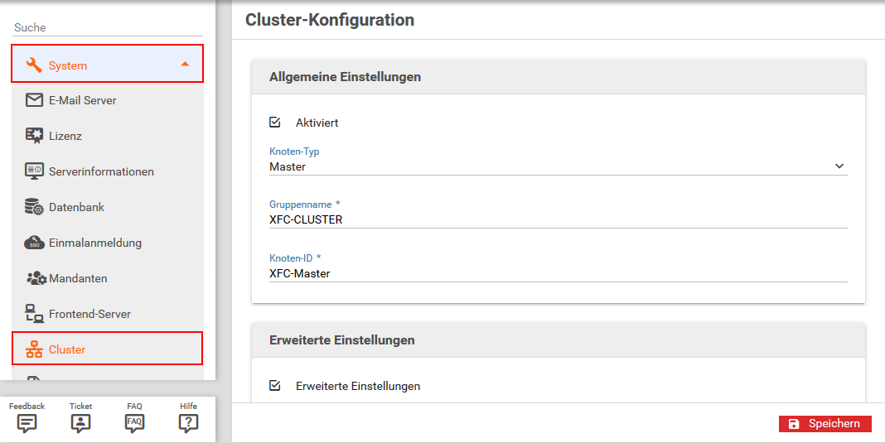The width and height of the screenshot is (885, 443).
Task: Select the Frontend-Server icon
Action: click(x=34, y=314)
